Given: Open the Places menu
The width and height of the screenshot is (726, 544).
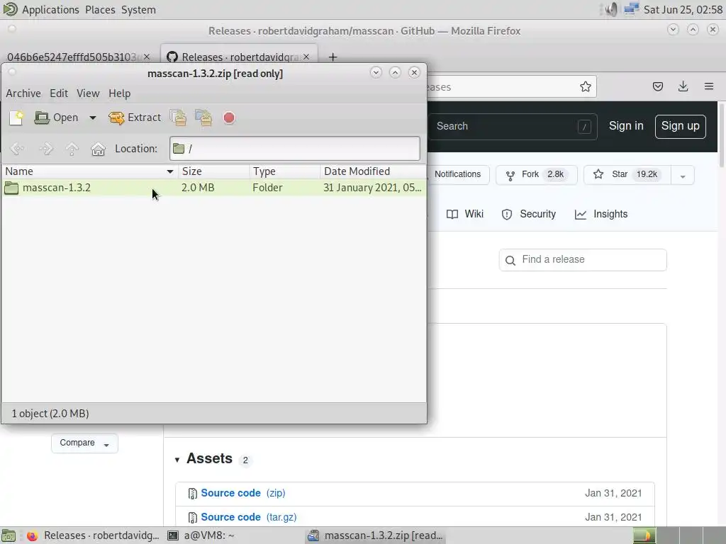Looking at the screenshot, I should click(x=100, y=10).
